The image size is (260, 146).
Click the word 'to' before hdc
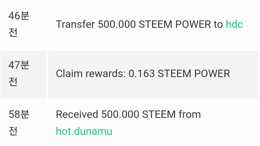coord(218,24)
